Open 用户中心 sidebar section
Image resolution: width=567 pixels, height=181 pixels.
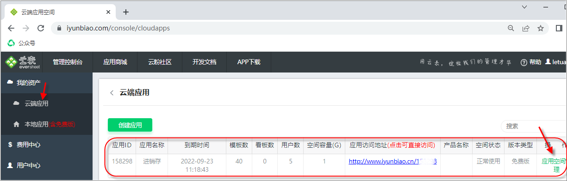point(46,165)
